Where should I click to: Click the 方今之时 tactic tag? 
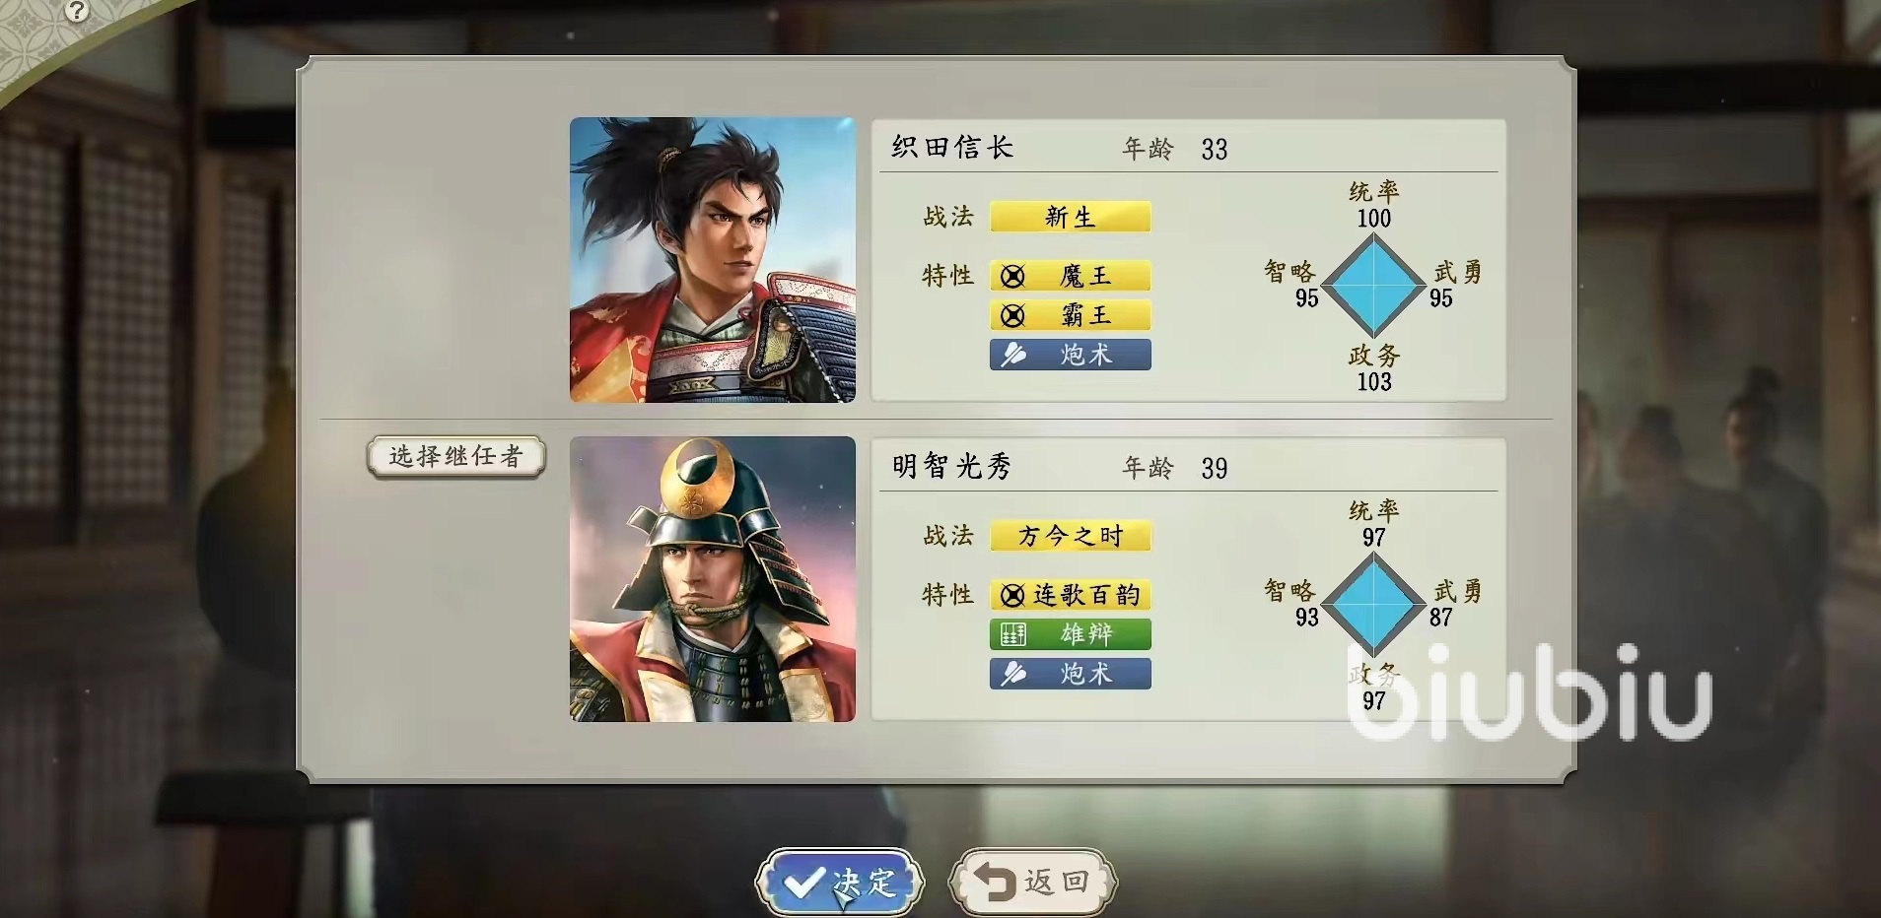(1070, 536)
